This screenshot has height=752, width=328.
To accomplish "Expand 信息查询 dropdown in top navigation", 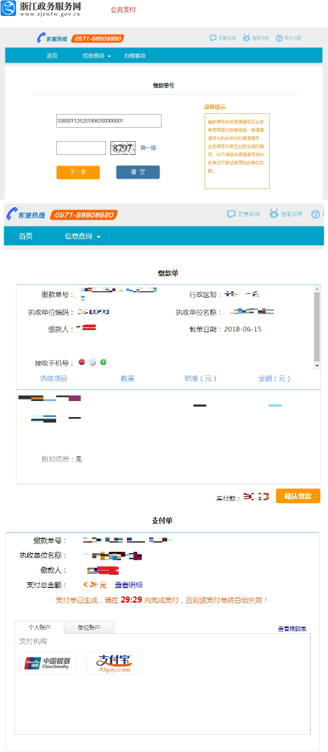I will [x=96, y=56].
